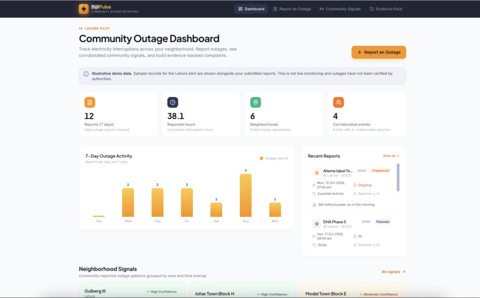The height and width of the screenshot is (298, 480).
Task: Click the Lahore Pilot signal icon
Action: (81, 29)
